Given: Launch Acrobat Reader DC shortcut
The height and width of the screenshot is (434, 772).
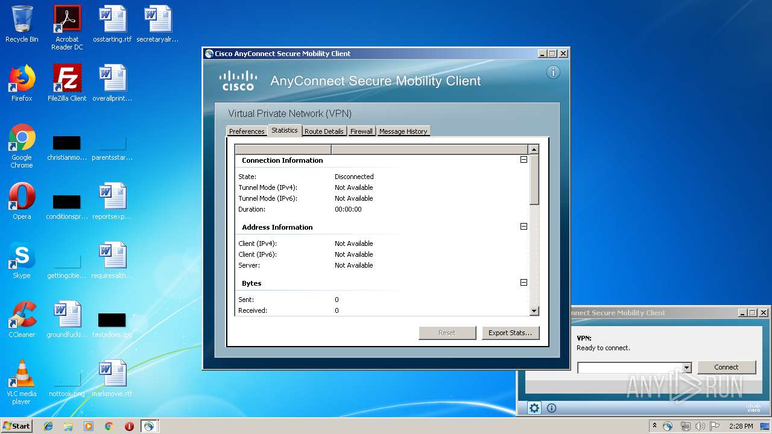Looking at the screenshot, I should pos(67,28).
